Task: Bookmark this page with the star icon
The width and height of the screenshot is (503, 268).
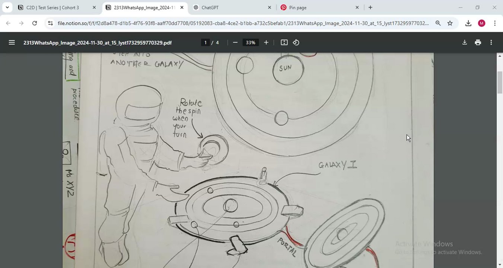Action: coord(450,23)
